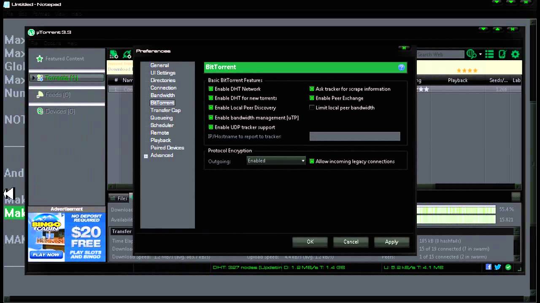Click the web search globe icon
Viewport: 540px width, 303px height.
471,54
